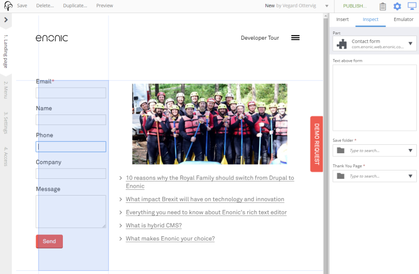Open the version dropdown by Vegard Ottervig

[x=327, y=6]
